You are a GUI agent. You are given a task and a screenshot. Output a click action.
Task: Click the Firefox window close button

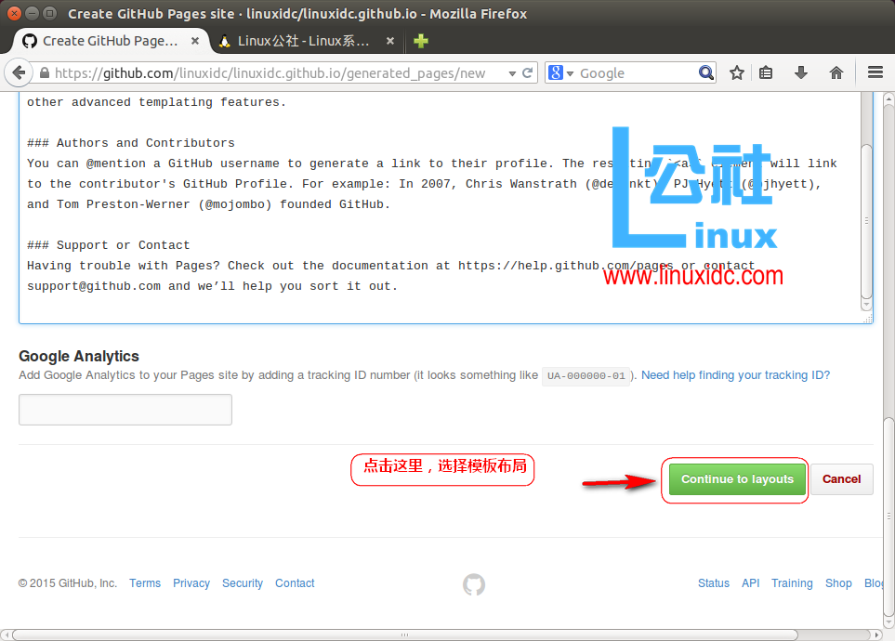15,13
